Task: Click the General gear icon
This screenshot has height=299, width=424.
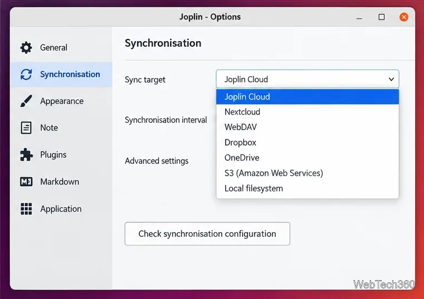Action: point(26,47)
